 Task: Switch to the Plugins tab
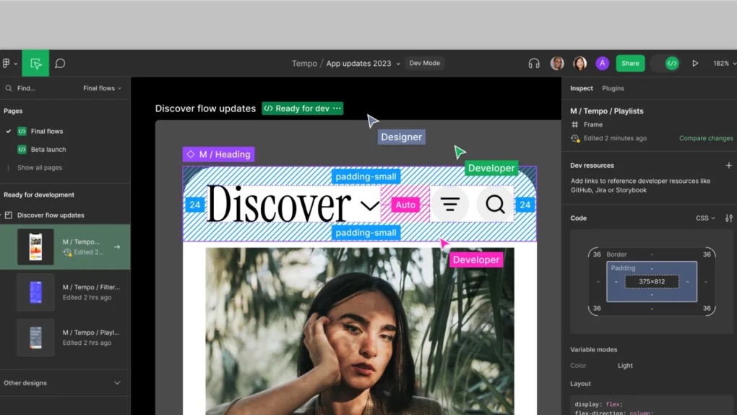coord(613,88)
